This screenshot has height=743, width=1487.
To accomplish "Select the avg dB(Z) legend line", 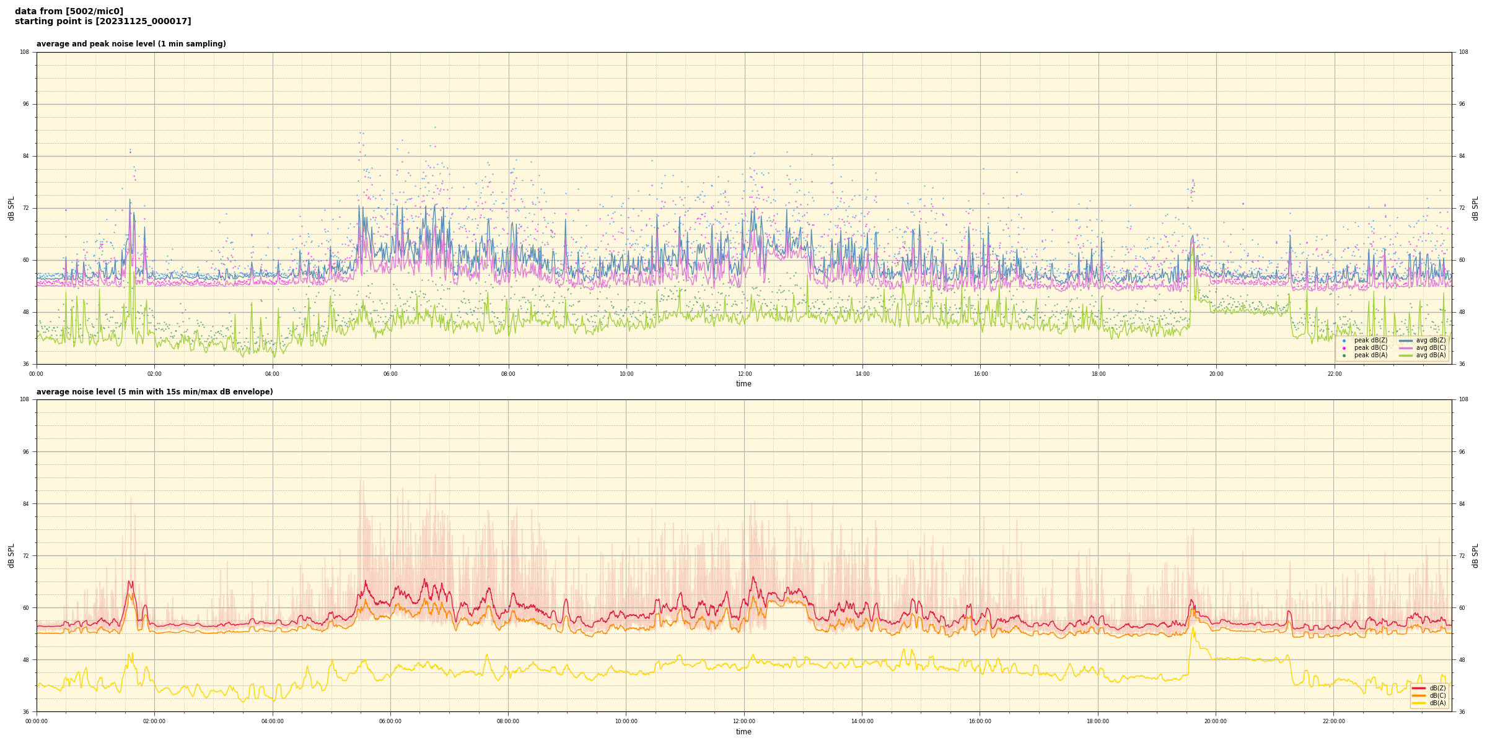I will [1406, 341].
